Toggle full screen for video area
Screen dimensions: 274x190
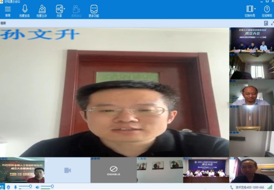(x=273, y=23)
